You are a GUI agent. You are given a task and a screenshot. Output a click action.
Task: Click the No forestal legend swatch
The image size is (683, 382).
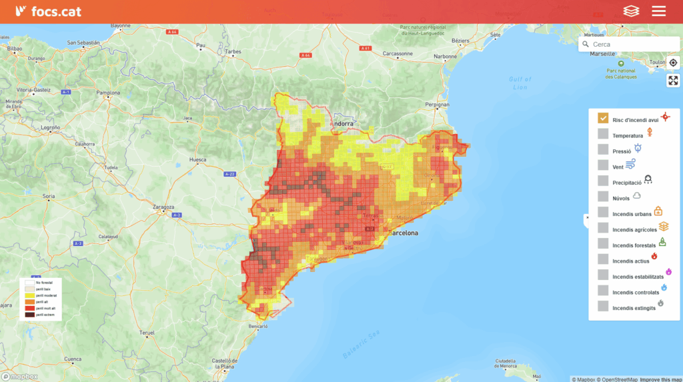29,283
